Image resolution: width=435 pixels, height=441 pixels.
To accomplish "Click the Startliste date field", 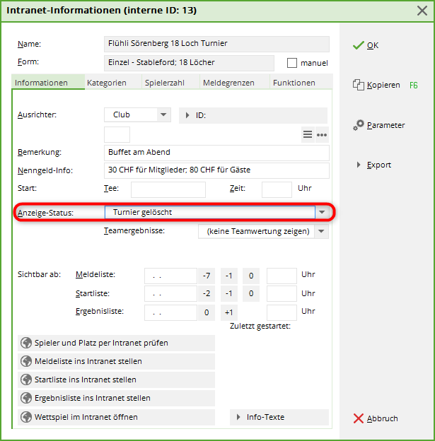I will 170,293.
